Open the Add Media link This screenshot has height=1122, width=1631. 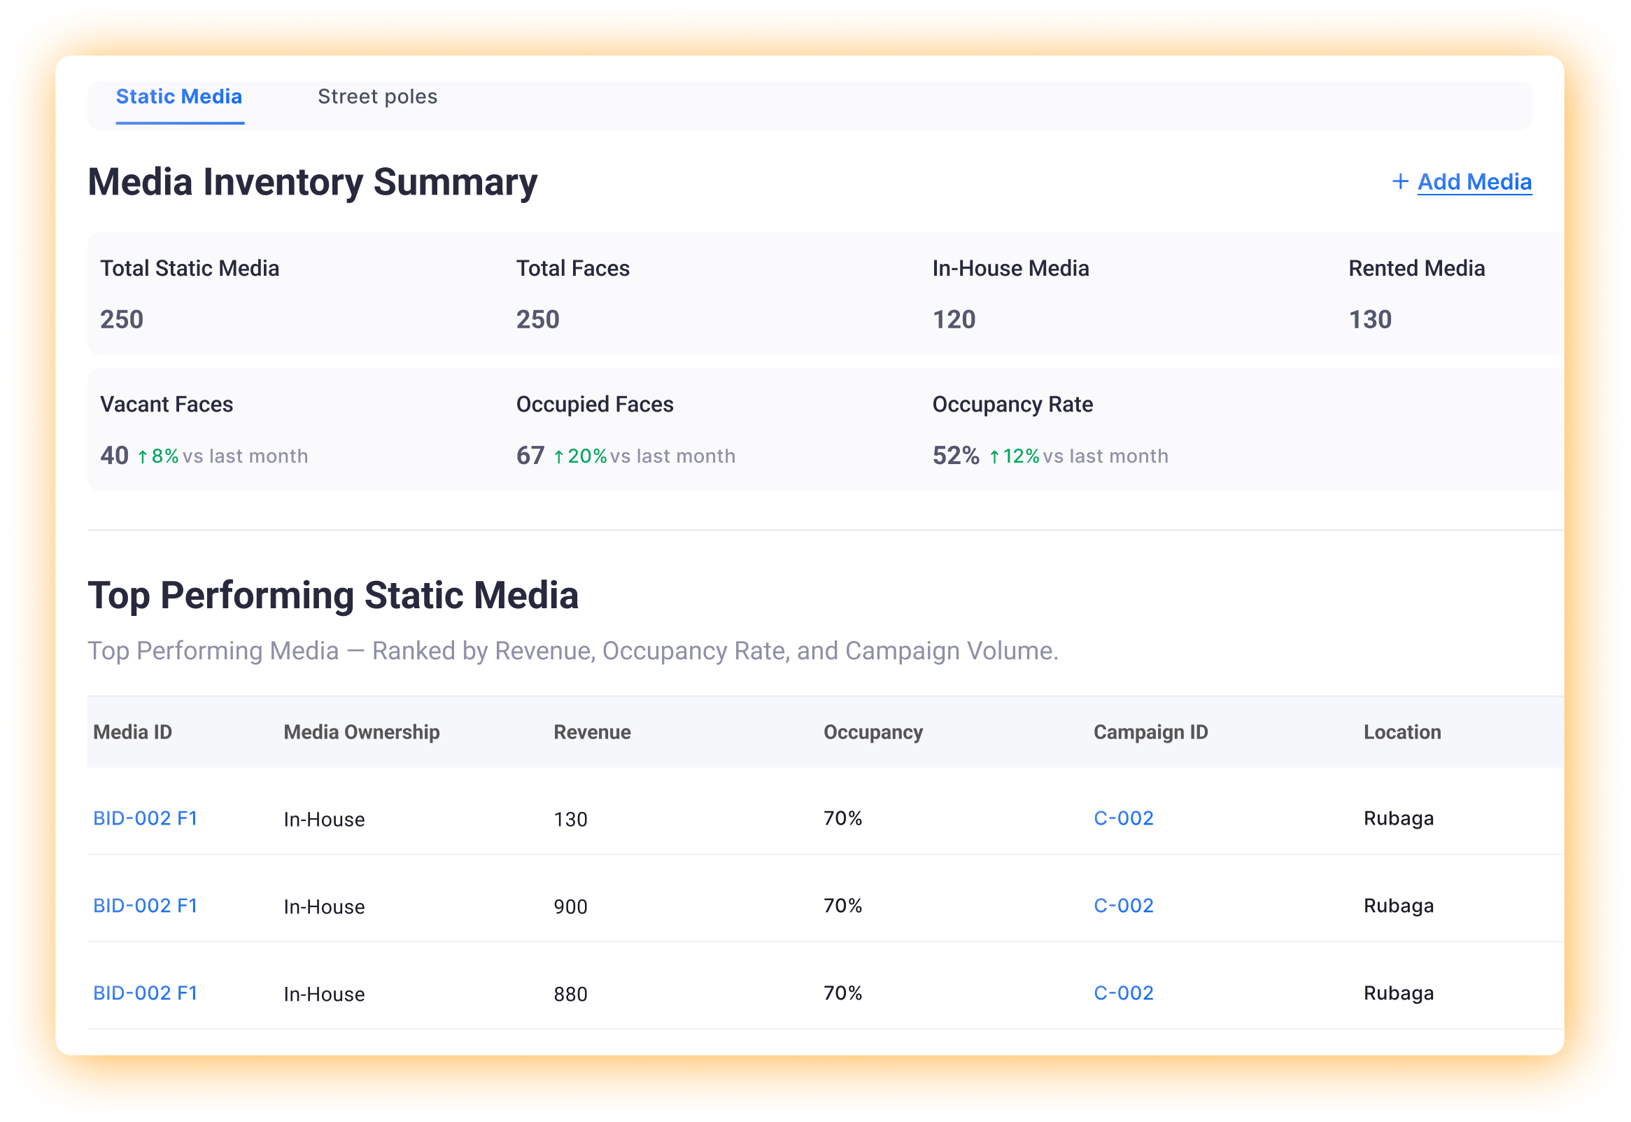(x=1474, y=182)
